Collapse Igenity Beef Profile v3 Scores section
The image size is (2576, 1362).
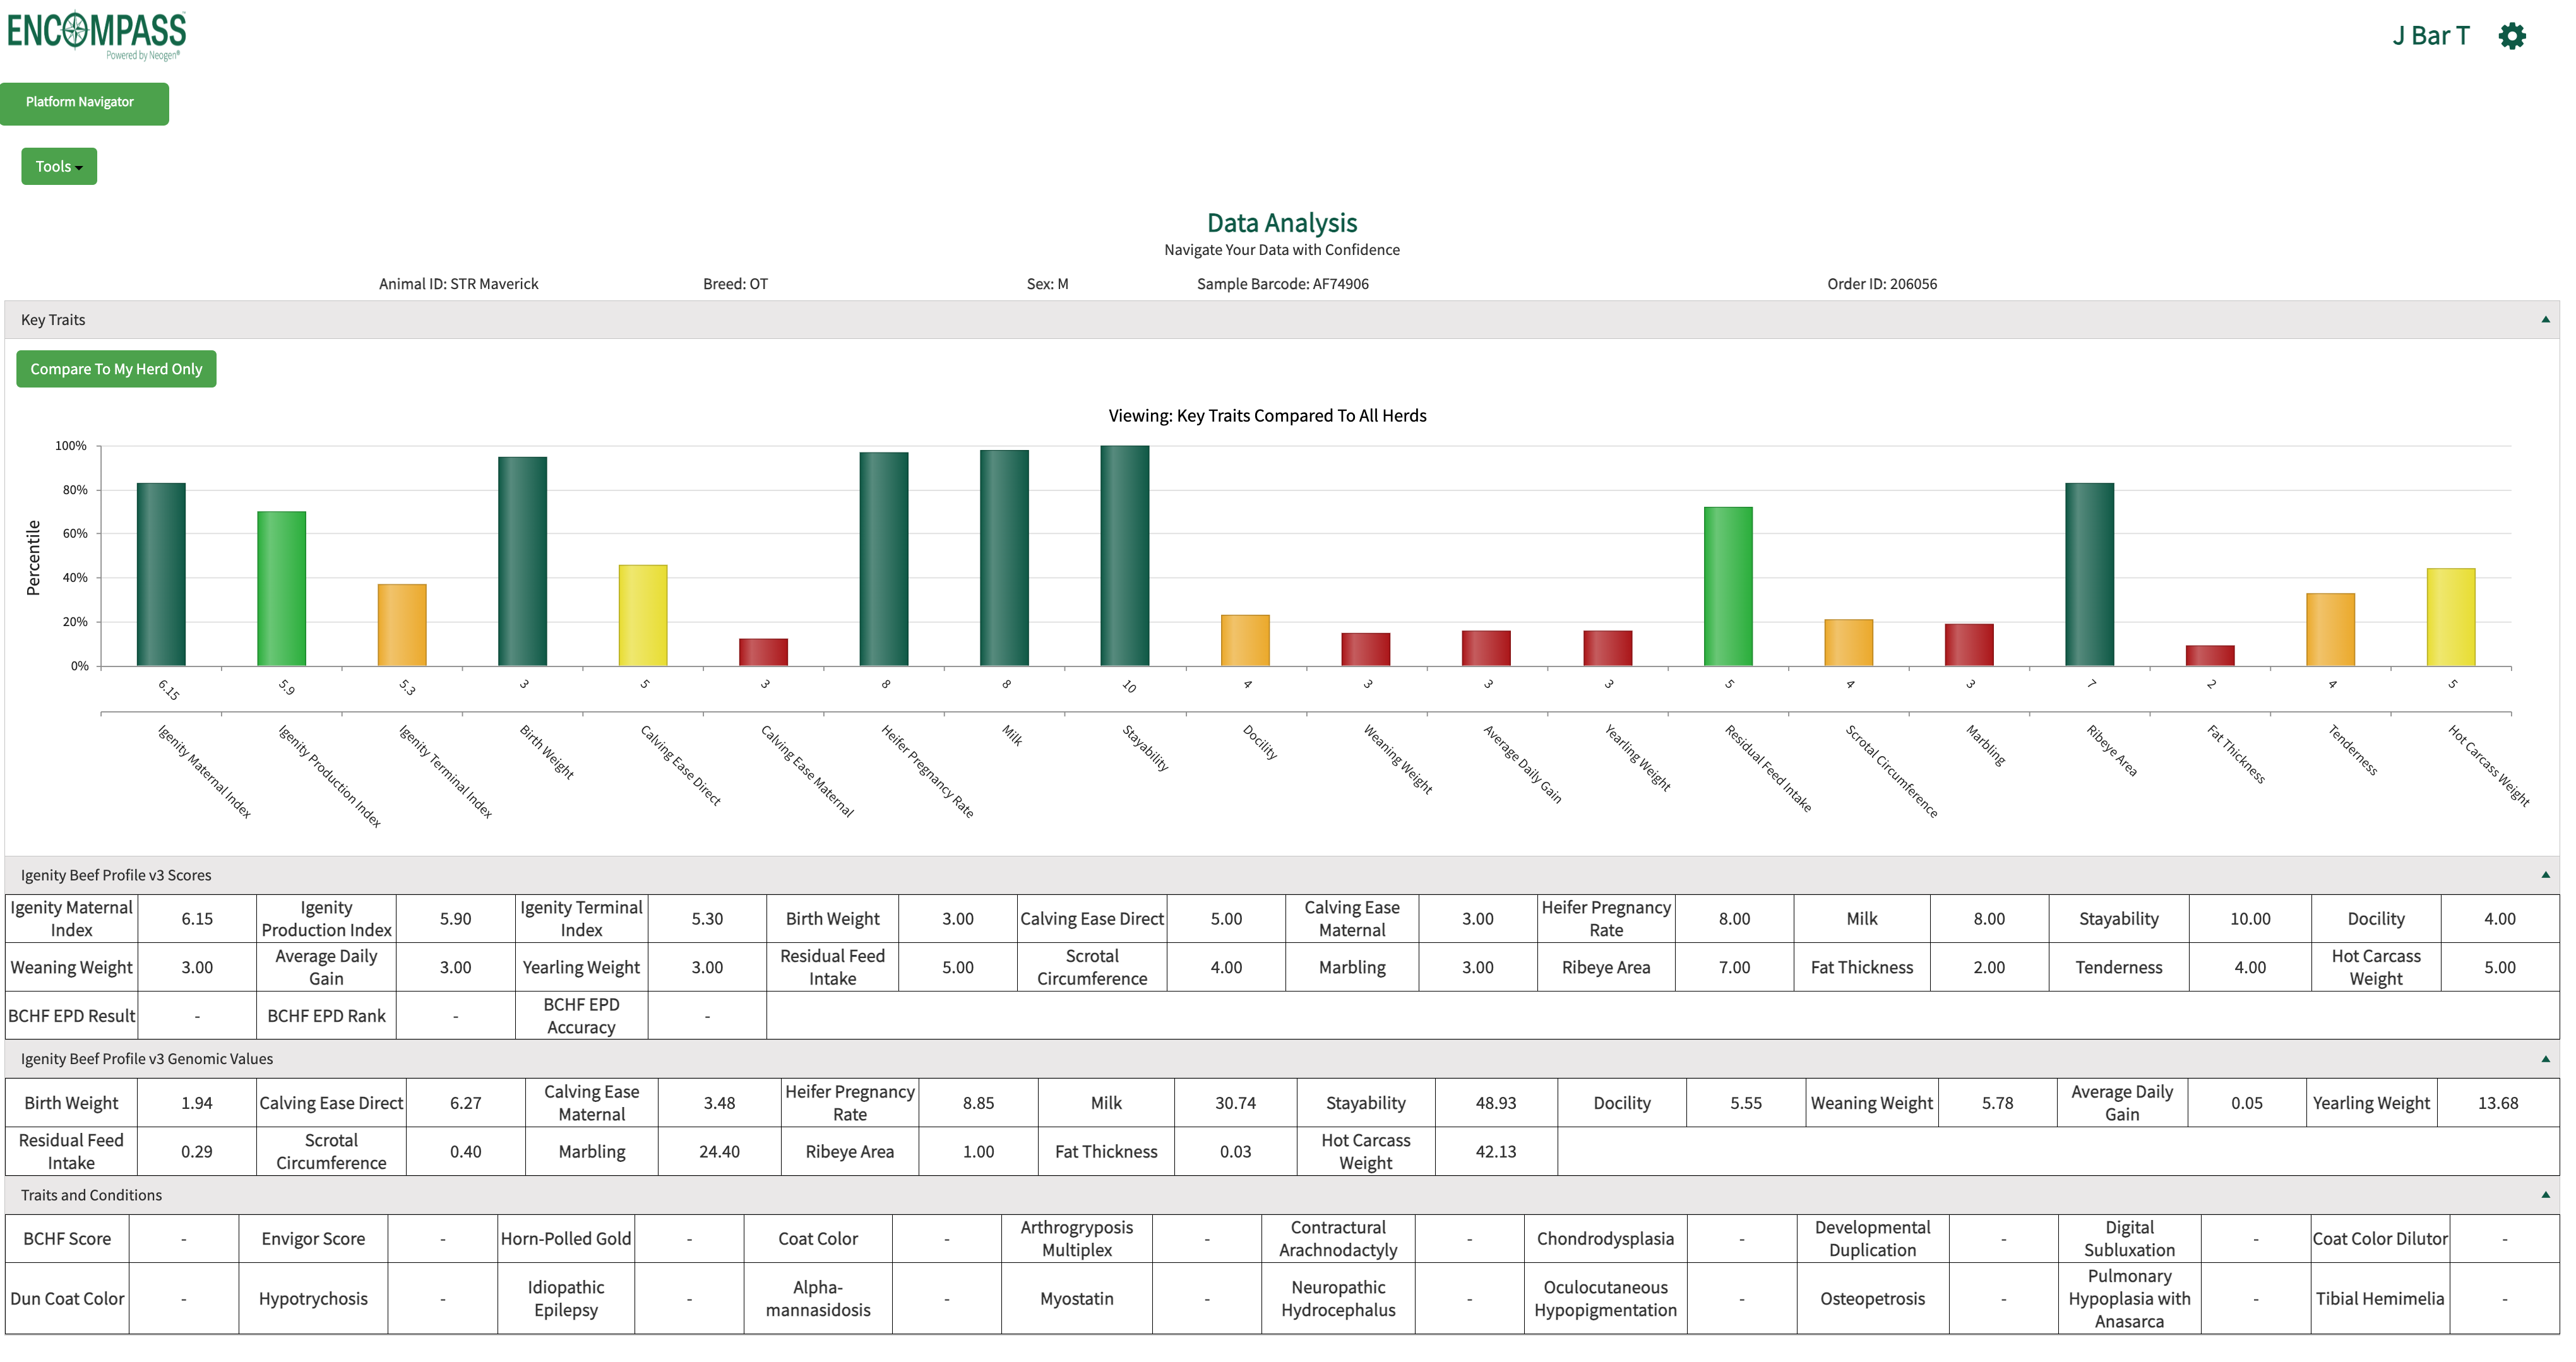click(x=2545, y=874)
